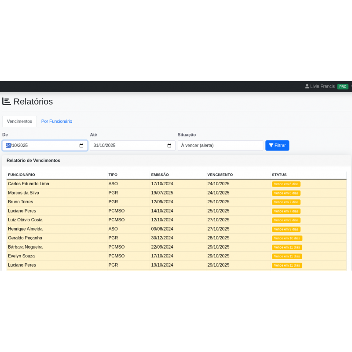This screenshot has width=352, height=352.
Task: Switch to the Por Funcionário tab
Action: [57, 121]
